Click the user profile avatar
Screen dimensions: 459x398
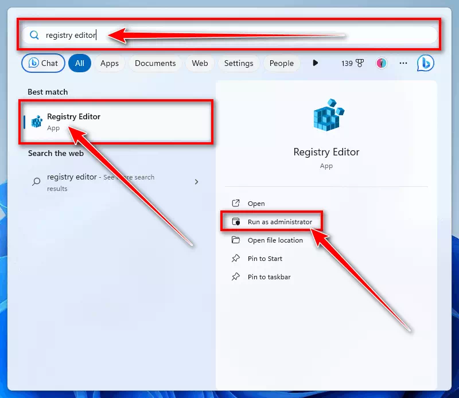pyautogui.click(x=381, y=63)
